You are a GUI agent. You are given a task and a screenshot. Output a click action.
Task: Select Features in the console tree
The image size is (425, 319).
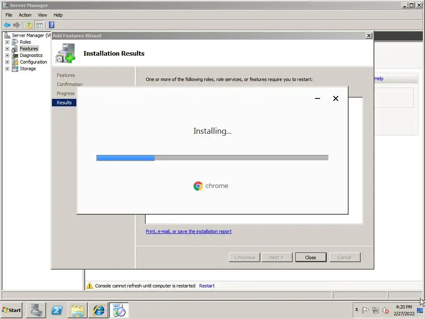pyautogui.click(x=29, y=49)
